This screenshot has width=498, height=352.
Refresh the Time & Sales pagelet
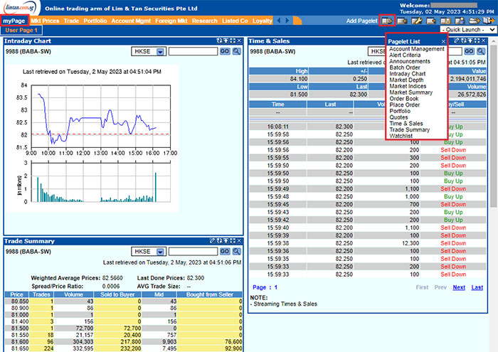(463, 41)
